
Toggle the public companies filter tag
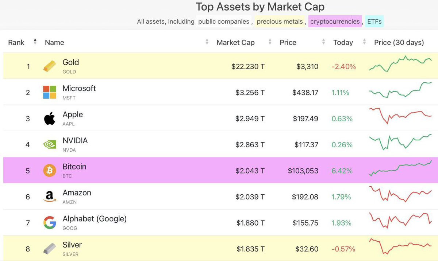pos(224,22)
